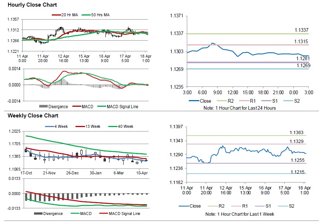Image resolution: width=323 pixels, height=222 pixels.
Task: Select the Hourly Close Chart title
Action: tap(32, 5)
